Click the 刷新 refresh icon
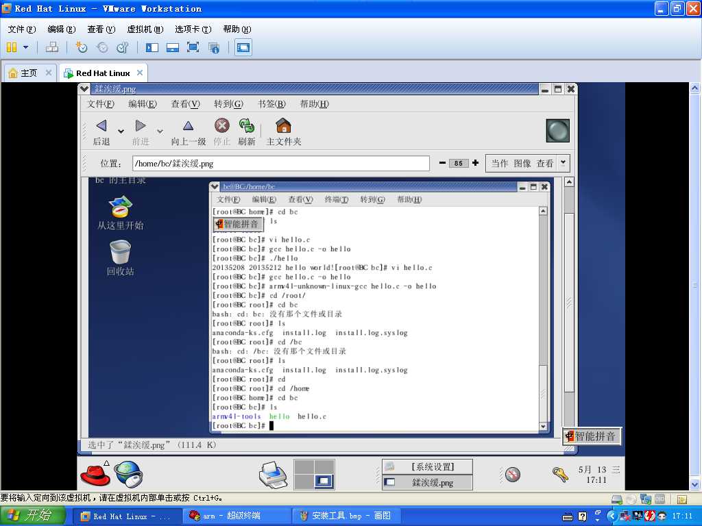The image size is (702, 526). pos(246,126)
